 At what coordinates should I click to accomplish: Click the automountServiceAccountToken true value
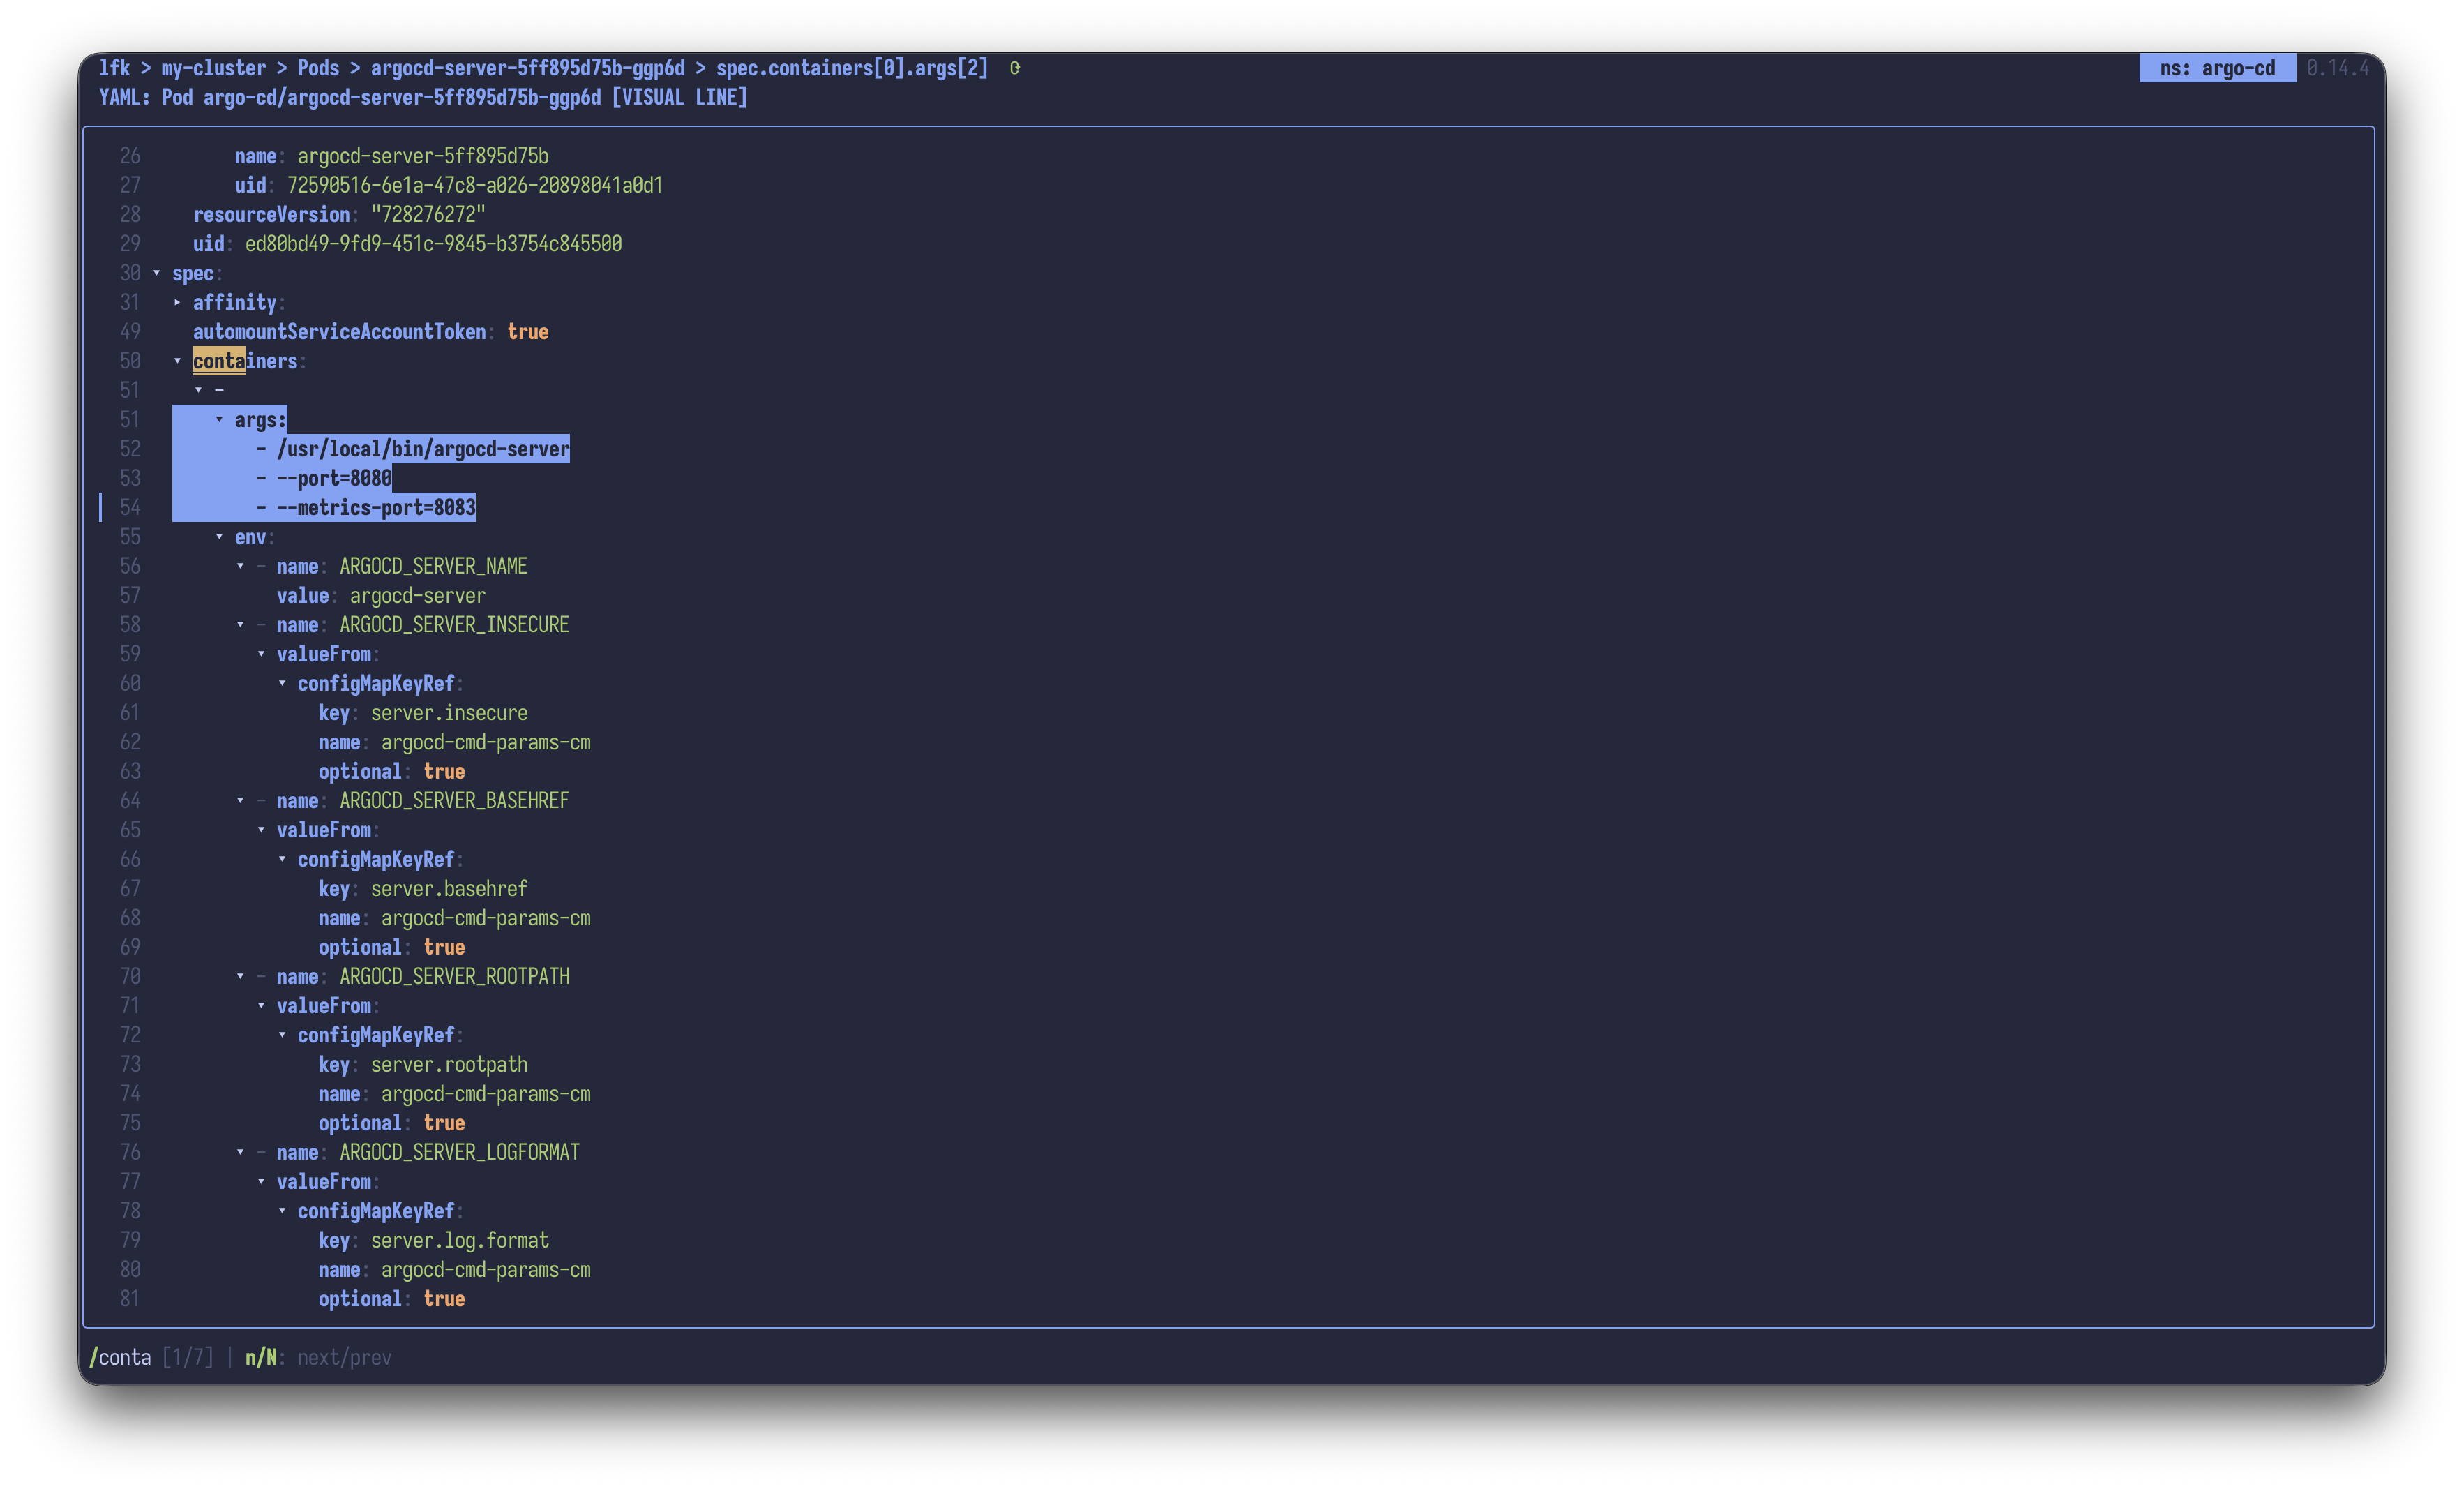click(527, 332)
